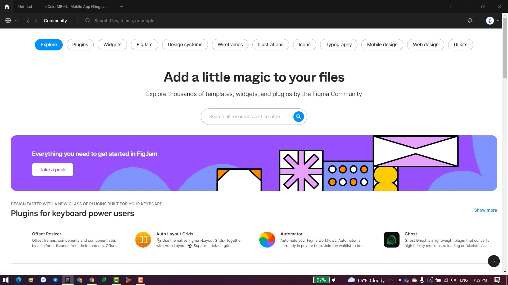The height and width of the screenshot is (285, 508).
Task: Open the Offset Resizer plugin title
Action: (x=47, y=234)
